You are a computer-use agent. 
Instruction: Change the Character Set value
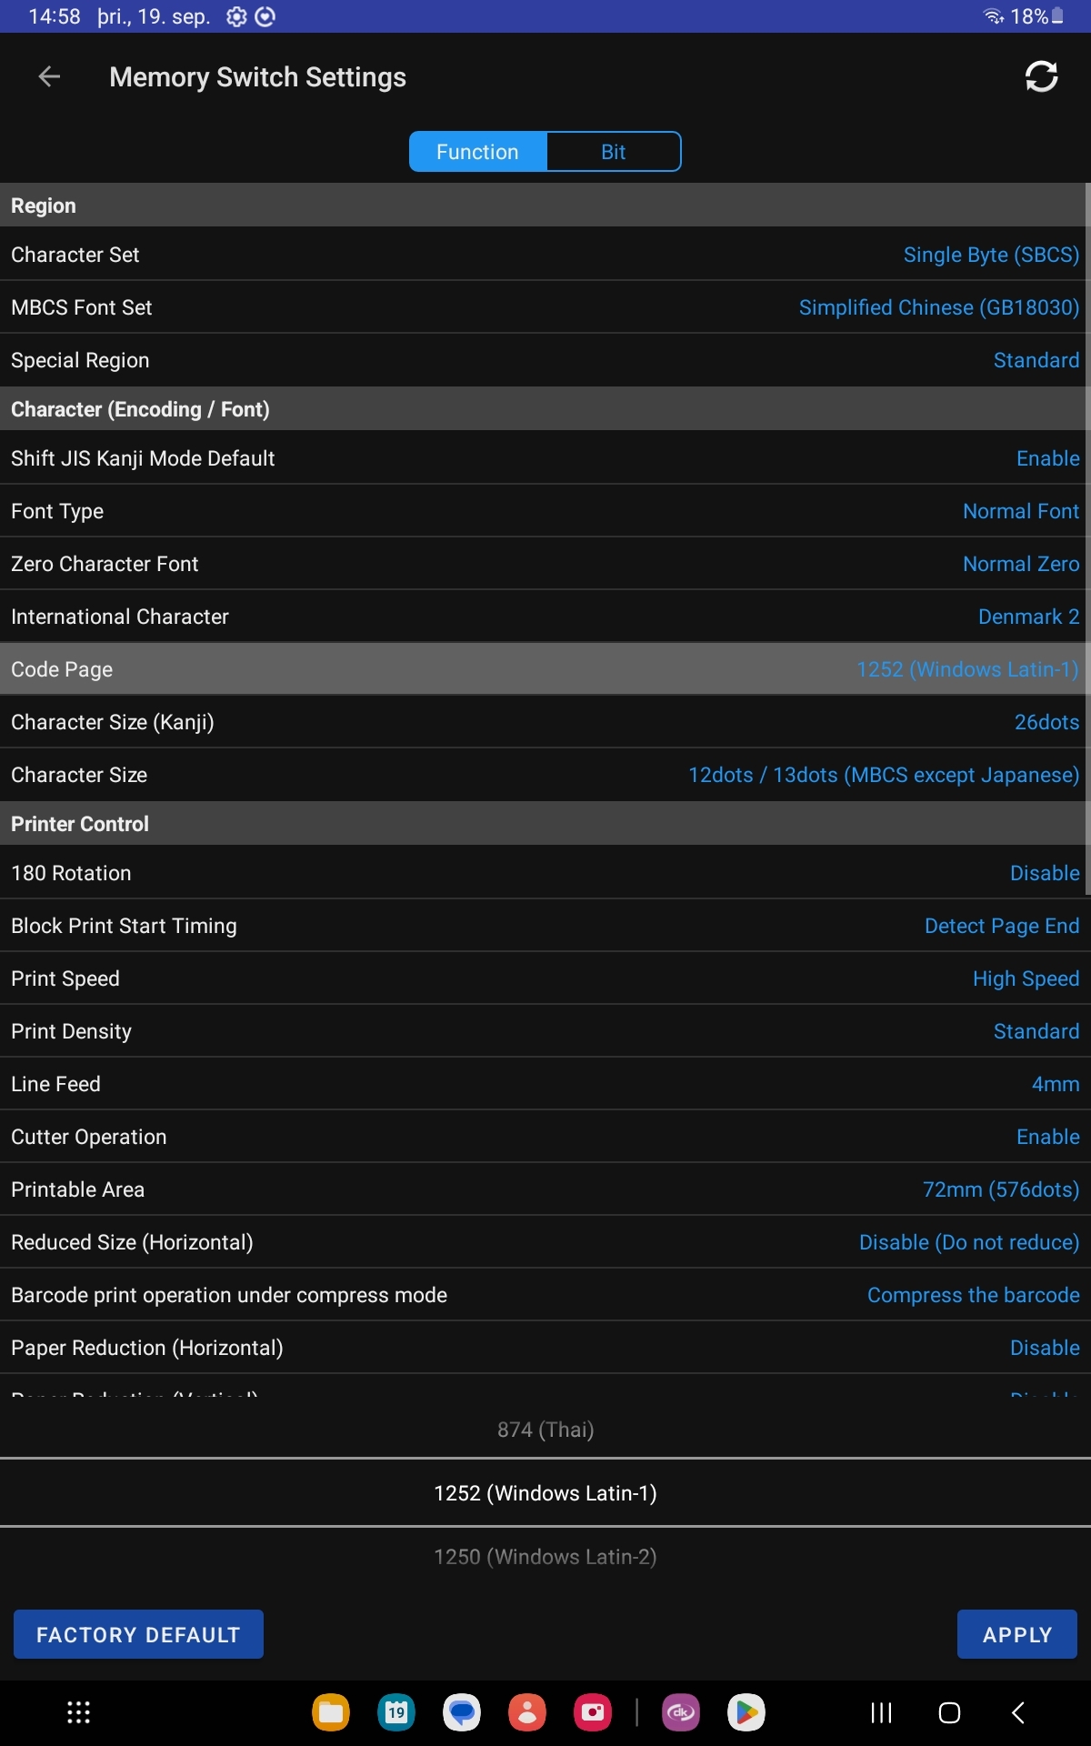pyautogui.click(x=990, y=256)
